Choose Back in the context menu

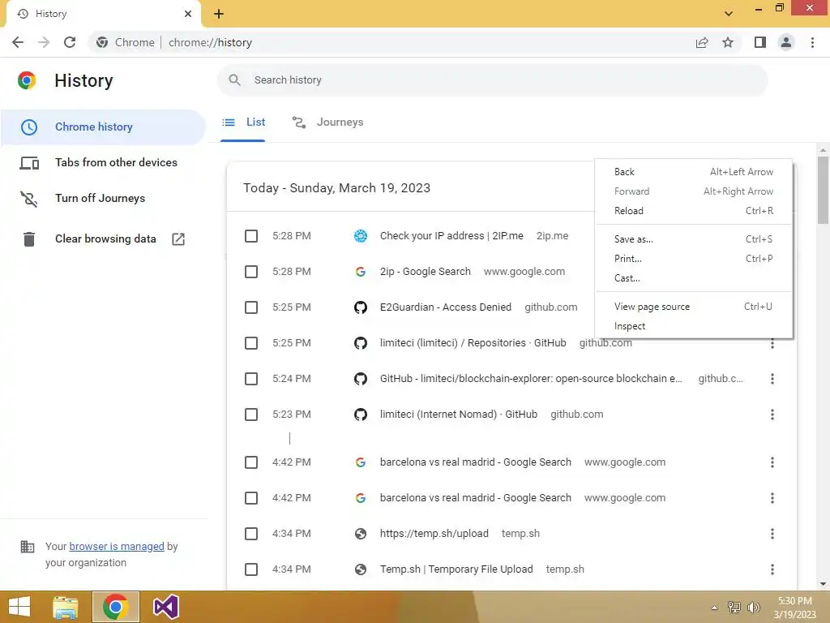coord(694,172)
